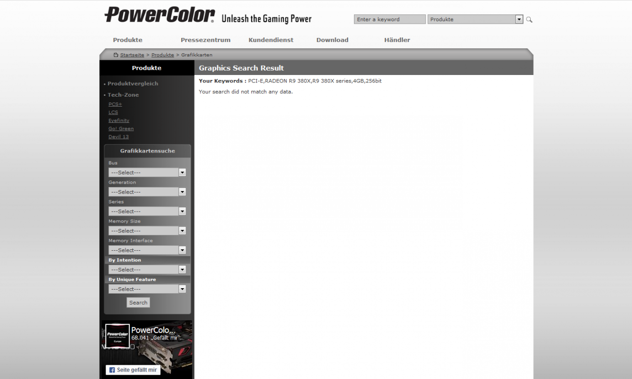Focus the keyword search field
The height and width of the screenshot is (379, 632).
[x=390, y=19]
